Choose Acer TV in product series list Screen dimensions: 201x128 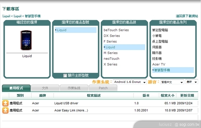(159, 64)
